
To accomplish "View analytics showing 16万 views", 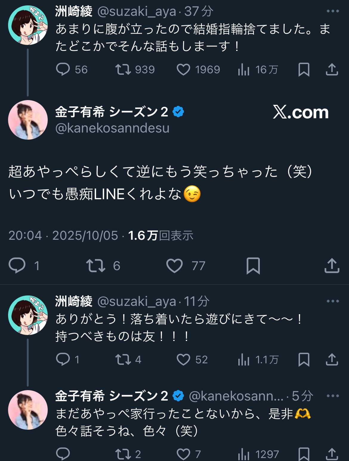I will pos(244,69).
